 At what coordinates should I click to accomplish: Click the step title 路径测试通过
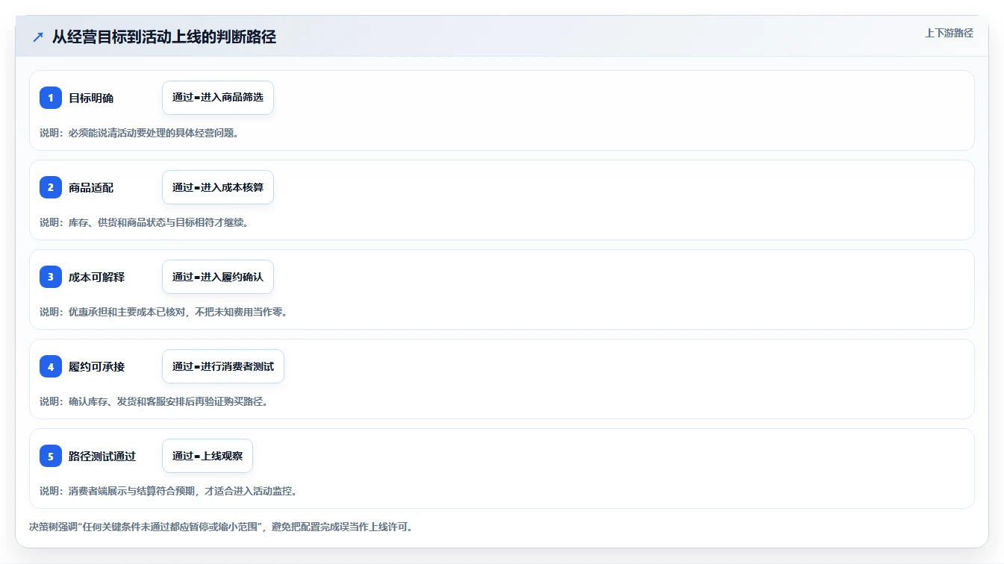(102, 456)
